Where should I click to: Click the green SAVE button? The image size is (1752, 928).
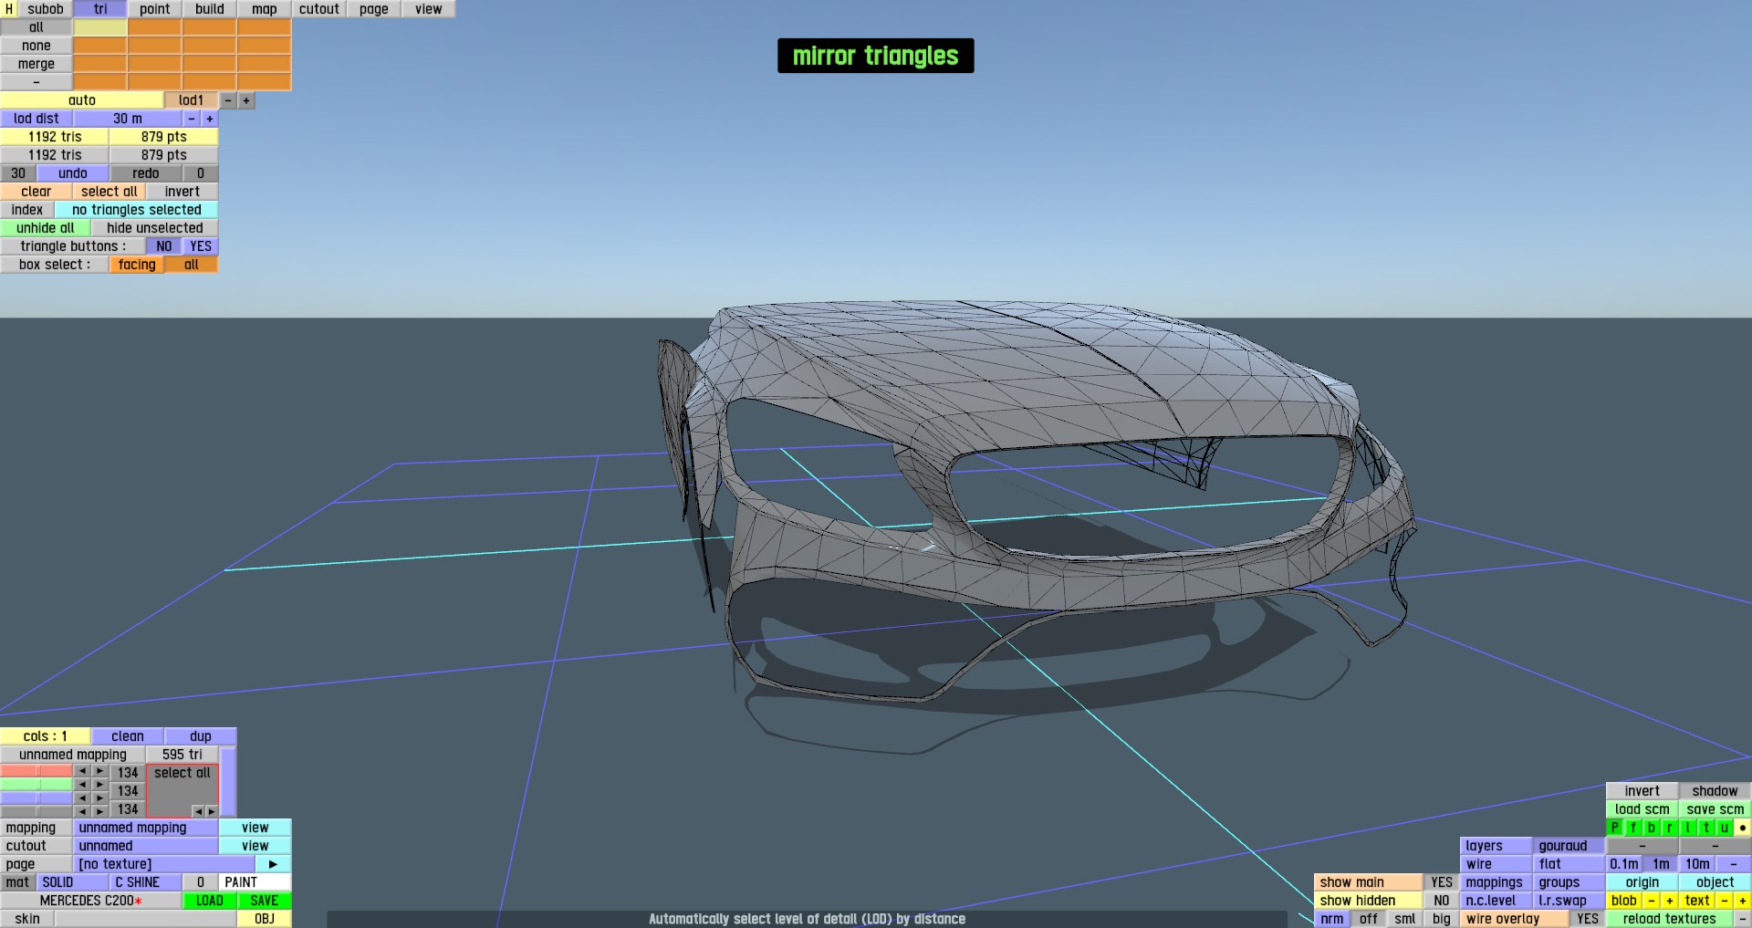point(265,901)
